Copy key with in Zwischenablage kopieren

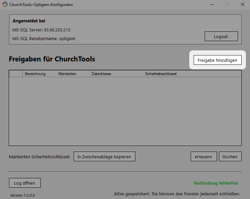click(x=104, y=157)
